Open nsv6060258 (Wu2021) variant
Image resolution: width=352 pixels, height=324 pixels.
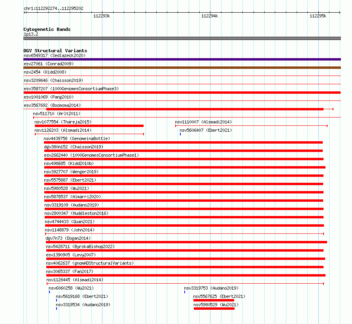(71, 288)
